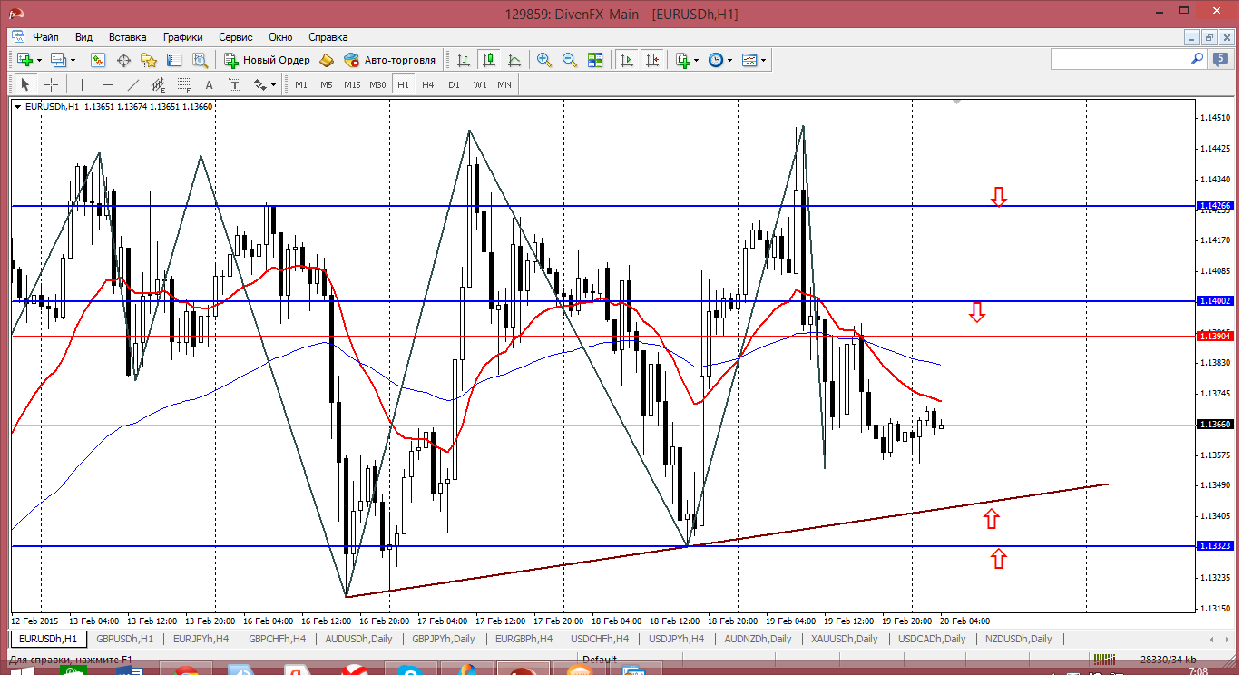The height and width of the screenshot is (675, 1243).
Task: Open the Data Window crosshair icon
Action: [123, 60]
